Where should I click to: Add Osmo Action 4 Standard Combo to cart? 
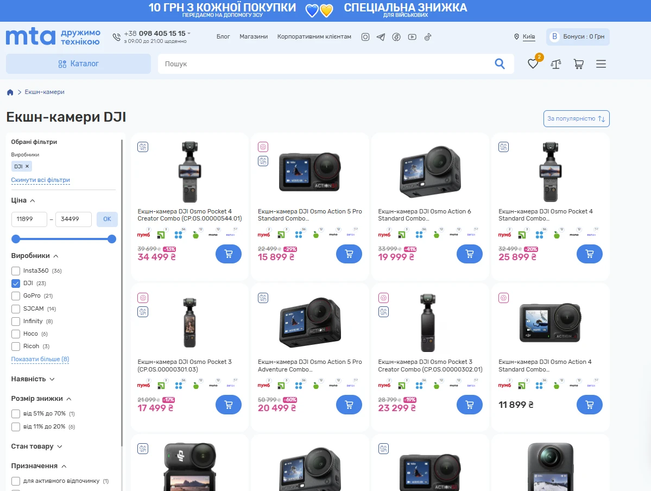coord(590,405)
